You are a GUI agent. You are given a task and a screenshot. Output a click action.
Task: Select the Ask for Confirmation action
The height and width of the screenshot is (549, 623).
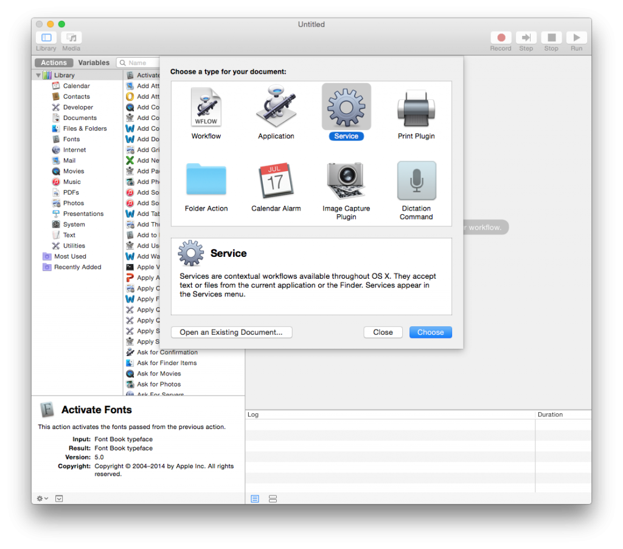point(167,352)
